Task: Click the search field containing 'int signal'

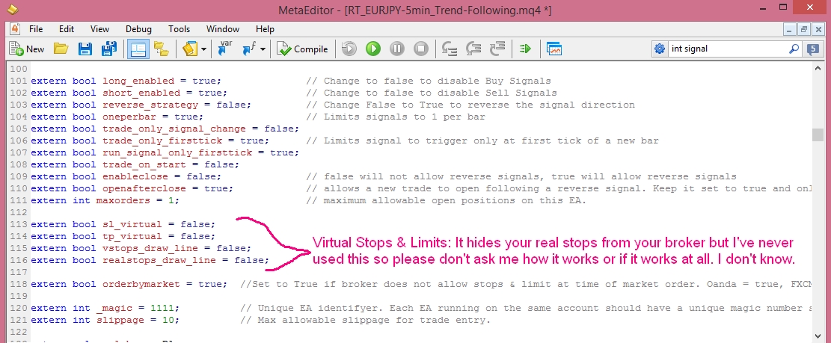Action: pyautogui.click(x=726, y=49)
